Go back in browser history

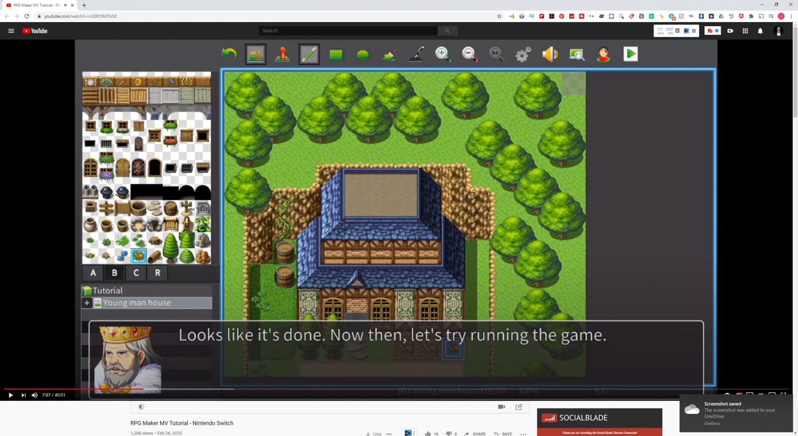tap(7, 16)
